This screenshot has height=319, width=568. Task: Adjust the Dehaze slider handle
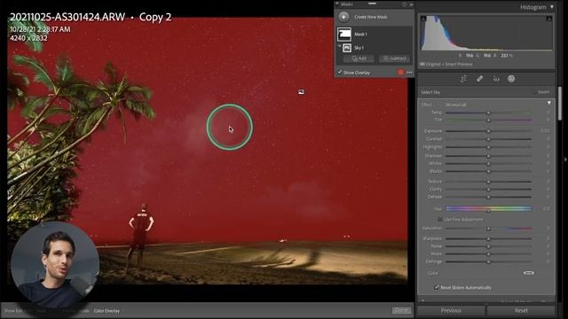click(x=488, y=197)
